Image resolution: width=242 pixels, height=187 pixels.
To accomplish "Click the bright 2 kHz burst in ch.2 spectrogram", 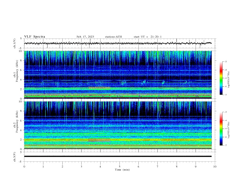I will [99, 140].
